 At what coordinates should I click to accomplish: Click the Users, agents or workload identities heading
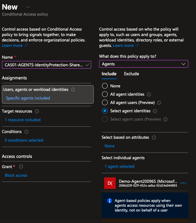(36, 89)
